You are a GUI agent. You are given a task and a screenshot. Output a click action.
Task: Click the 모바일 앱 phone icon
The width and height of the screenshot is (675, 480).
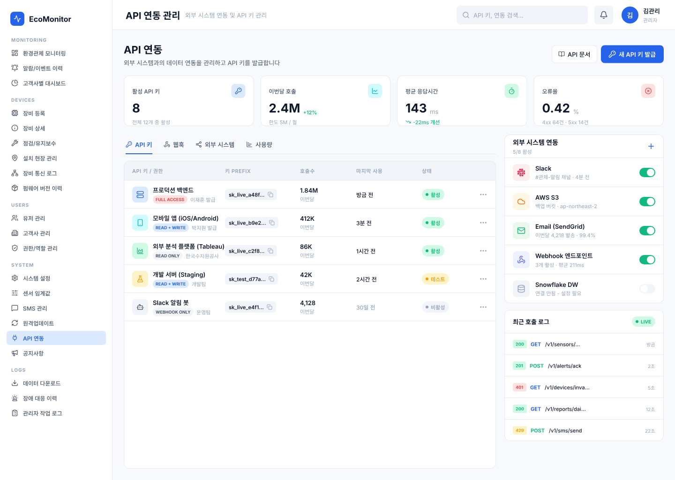tap(140, 223)
